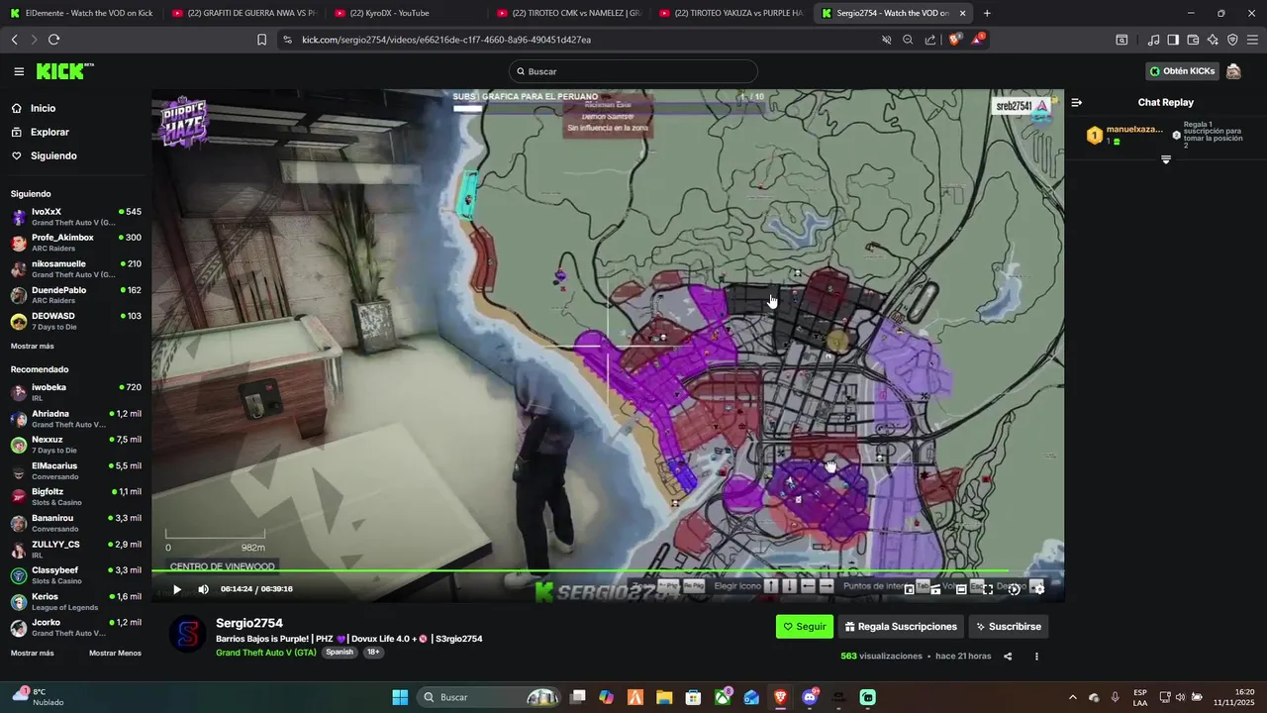Open Discord from the taskbar
Viewport: 1267px width, 713px height.
(x=810, y=697)
